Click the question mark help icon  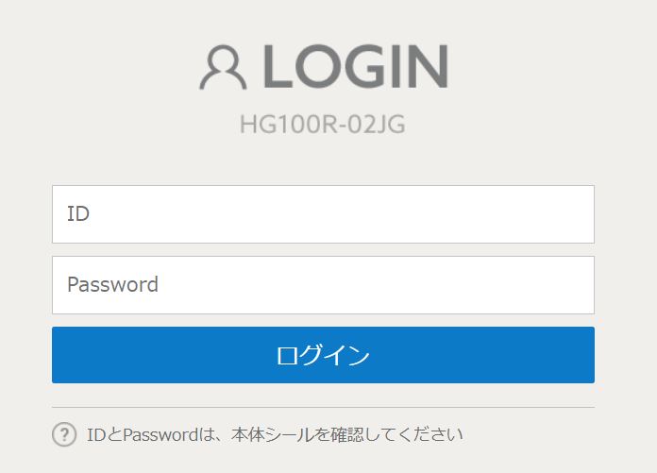point(63,434)
